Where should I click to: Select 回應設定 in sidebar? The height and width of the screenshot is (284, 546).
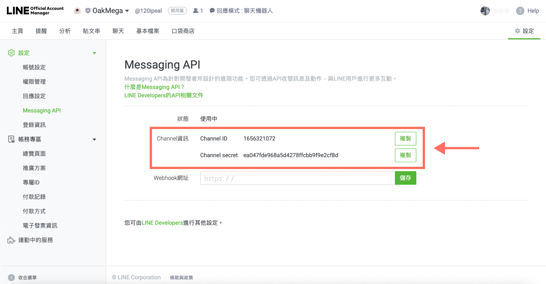[x=34, y=96]
